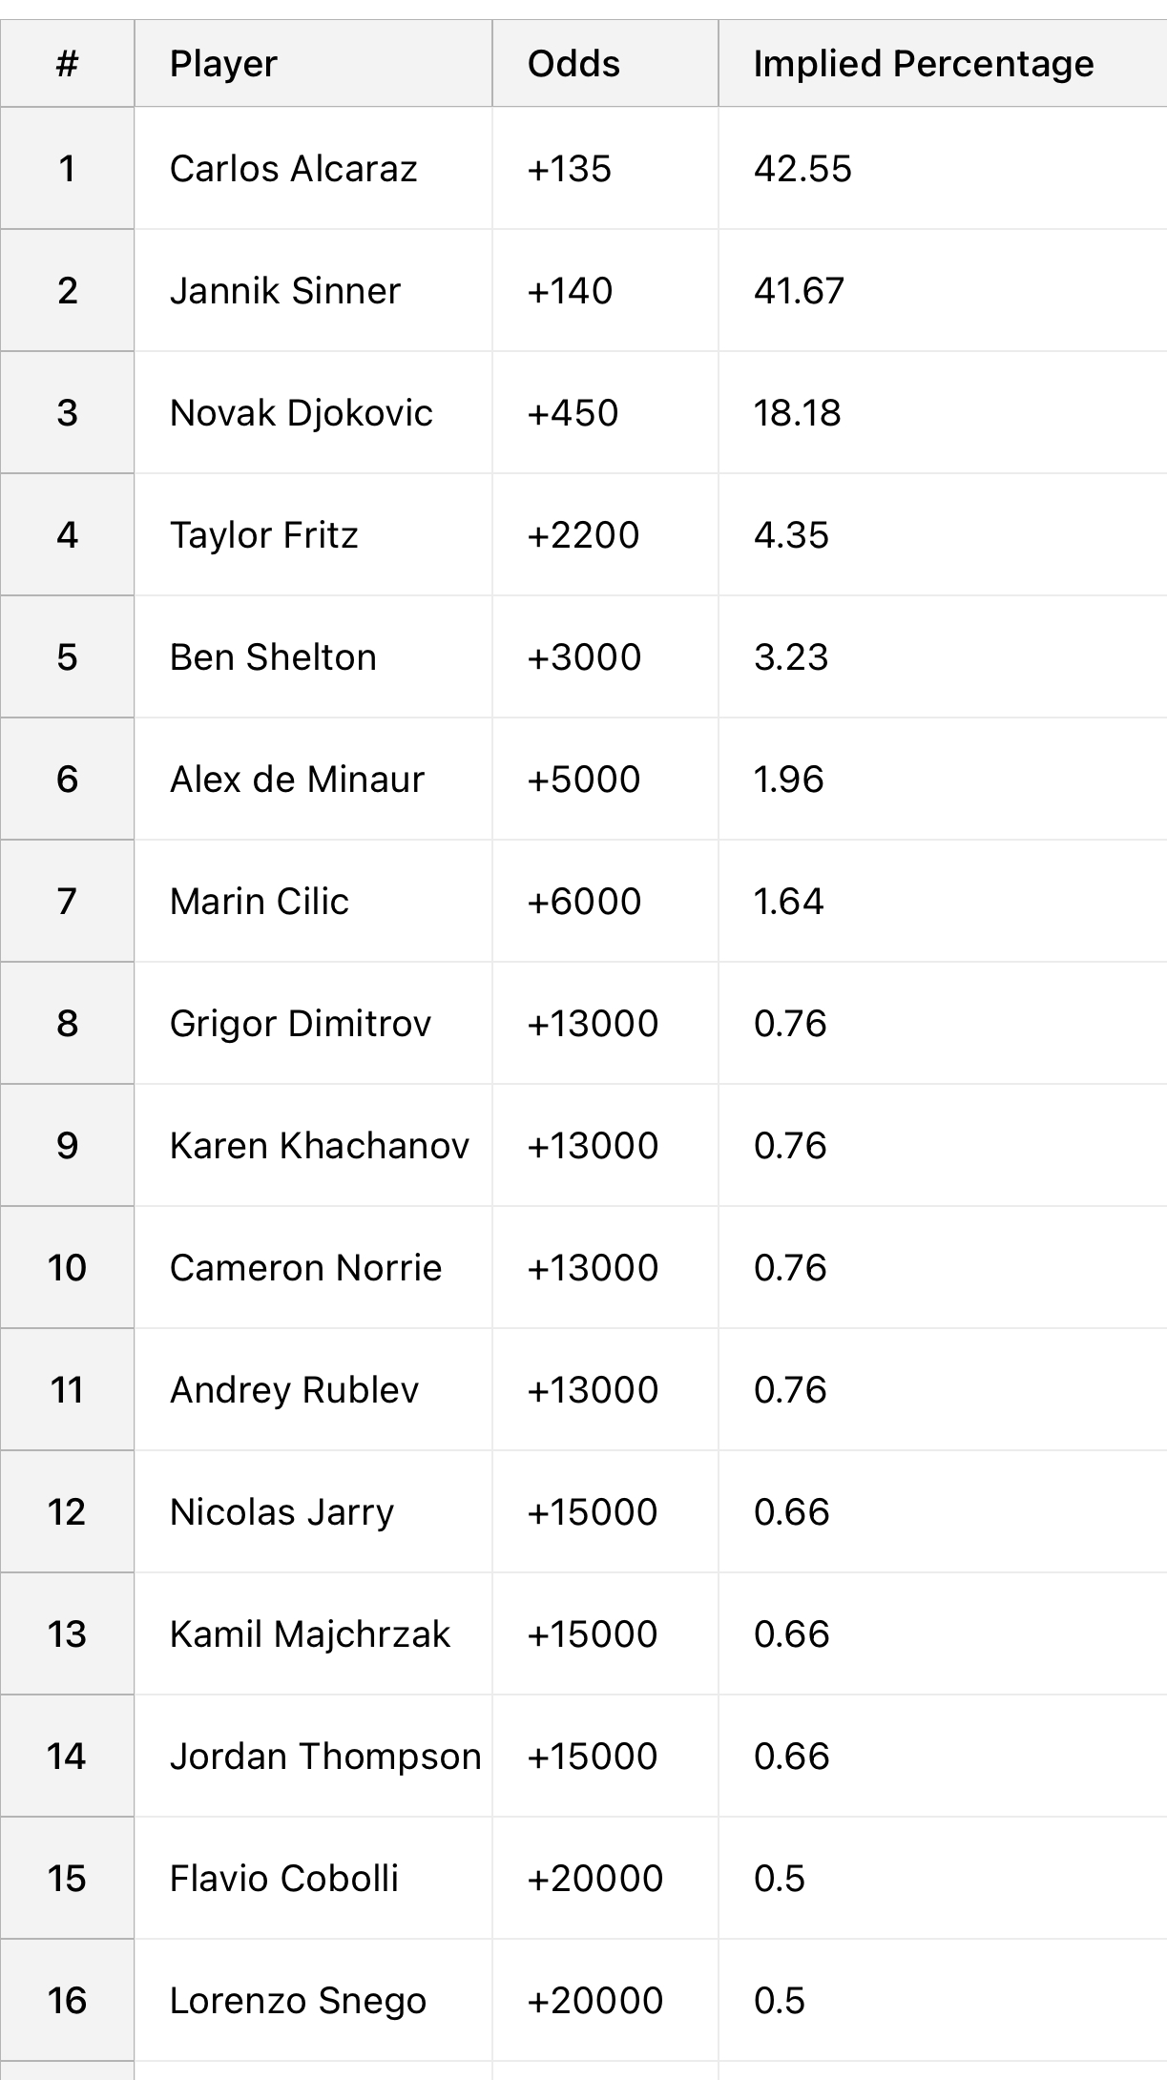The width and height of the screenshot is (1167, 2080).
Task: Select the Player column header
Action: [x=313, y=63]
